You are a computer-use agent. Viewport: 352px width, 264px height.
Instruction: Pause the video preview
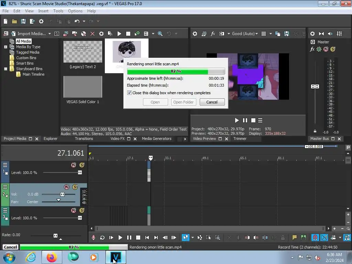[x=245, y=121]
